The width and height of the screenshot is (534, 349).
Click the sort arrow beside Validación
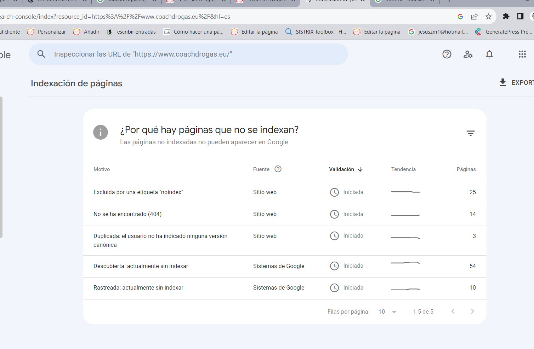tap(360, 169)
